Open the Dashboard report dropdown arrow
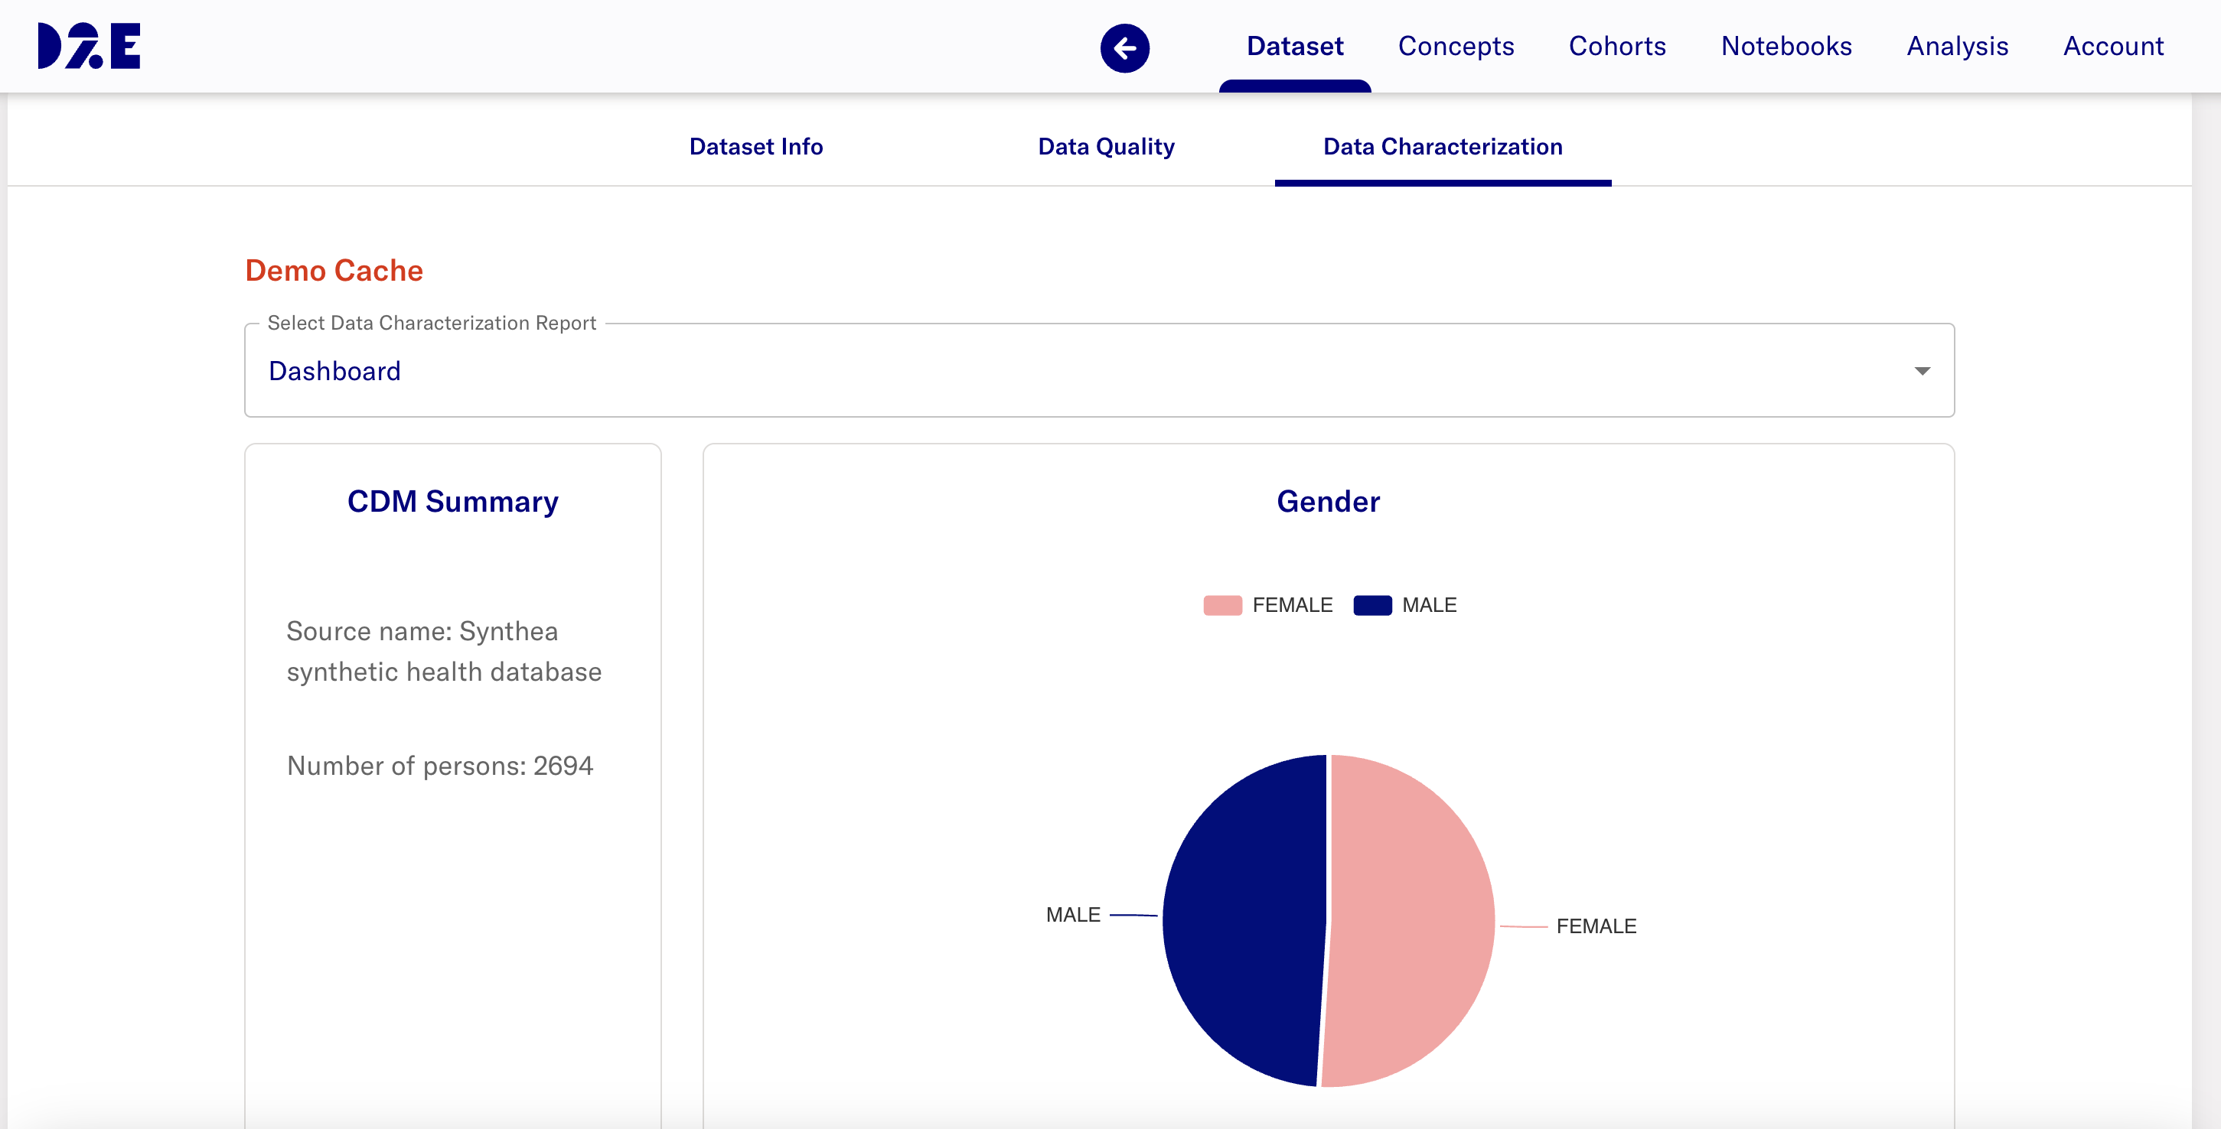The height and width of the screenshot is (1129, 2221). [x=1921, y=370]
